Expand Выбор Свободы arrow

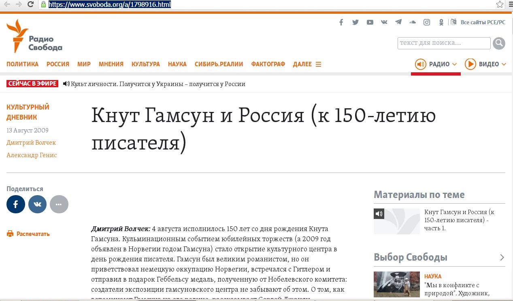502,257
